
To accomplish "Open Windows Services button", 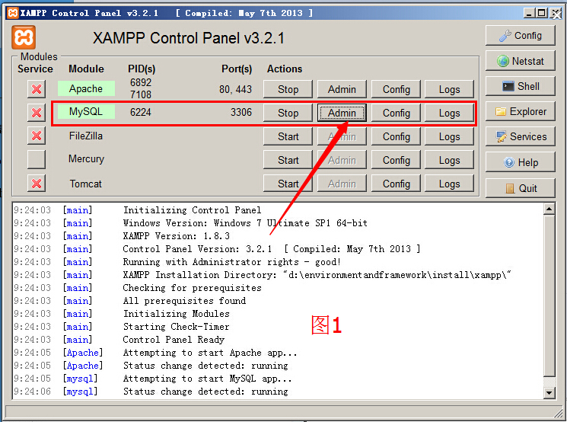I will click(x=520, y=136).
